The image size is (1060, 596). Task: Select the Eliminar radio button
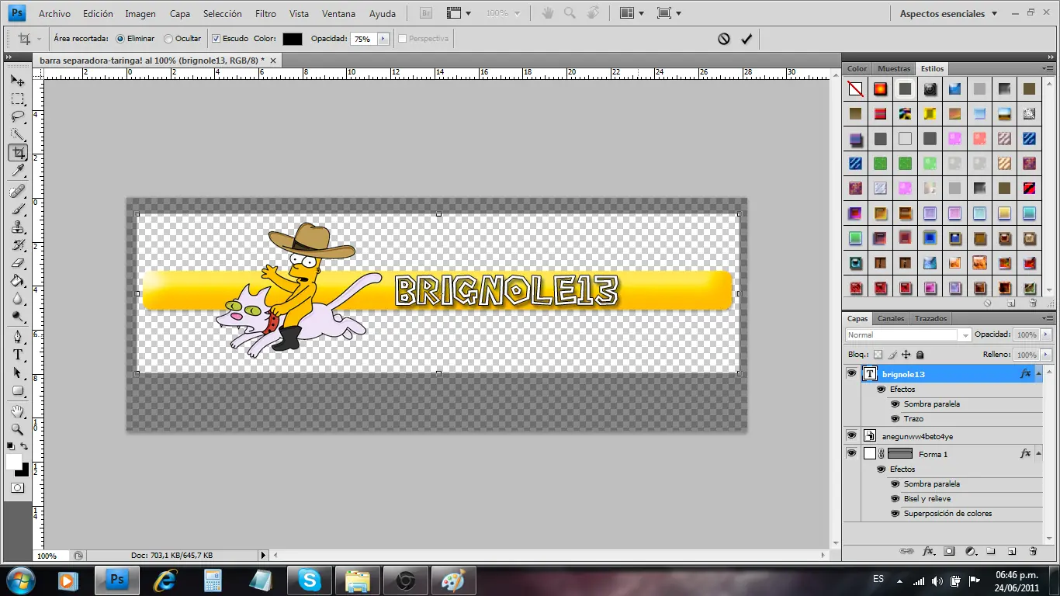[x=120, y=39]
